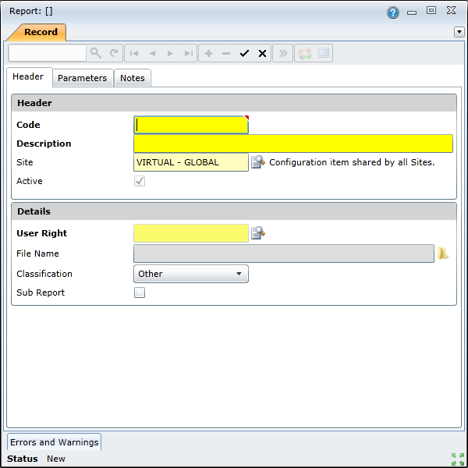The image size is (468, 468).
Task: Click the Description input field
Action: pyautogui.click(x=292, y=144)
